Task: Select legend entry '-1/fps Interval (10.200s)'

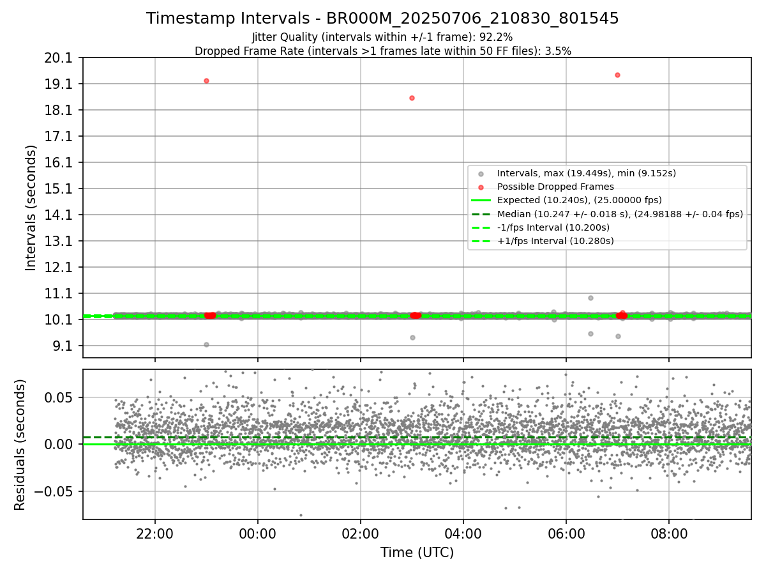Action: 553,227
